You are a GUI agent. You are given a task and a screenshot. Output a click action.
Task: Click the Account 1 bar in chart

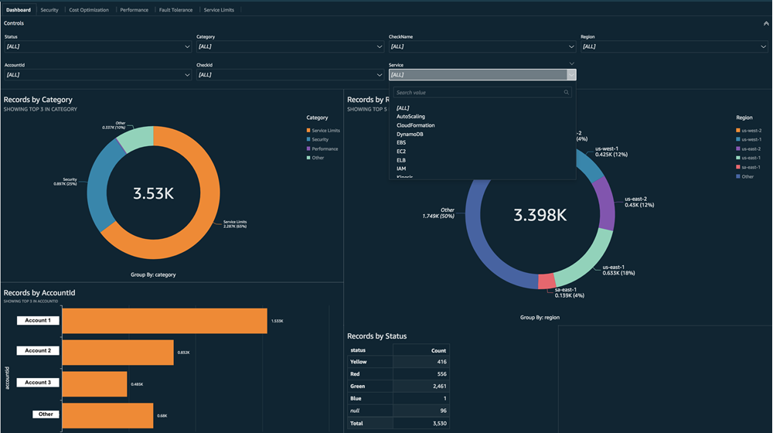[164, 321]
